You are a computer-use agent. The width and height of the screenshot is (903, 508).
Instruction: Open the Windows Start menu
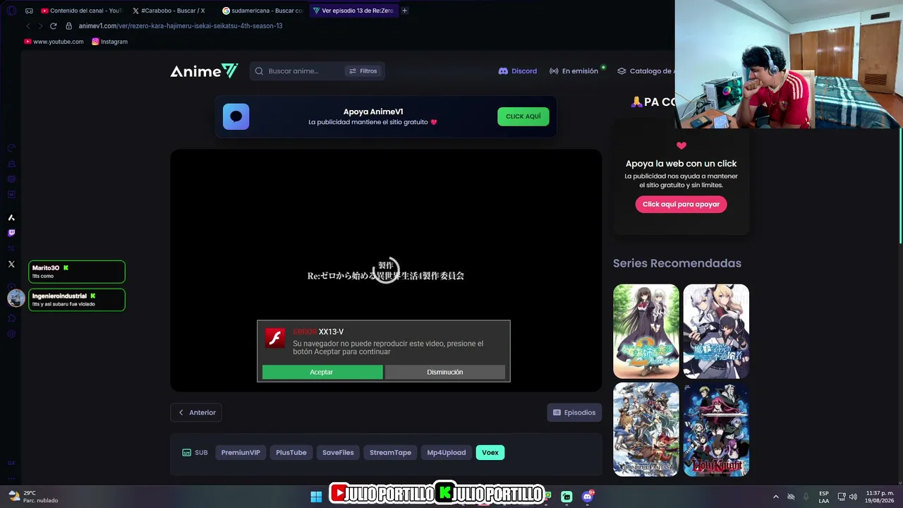pyautogui.click(x=316, y=497)
